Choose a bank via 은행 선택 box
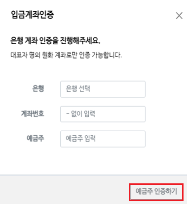The height and width of the screenshot is (204, 187). click(103, 89)
